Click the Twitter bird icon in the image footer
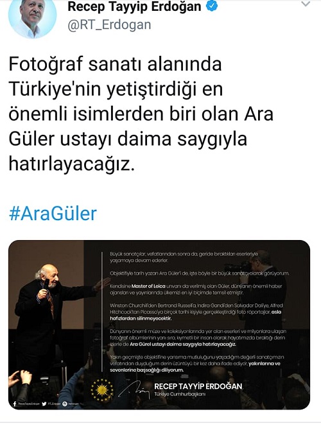Screen dimensions: 321x430 point(44,404)
